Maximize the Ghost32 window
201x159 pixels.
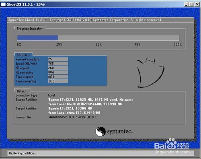tap(191, 4)
